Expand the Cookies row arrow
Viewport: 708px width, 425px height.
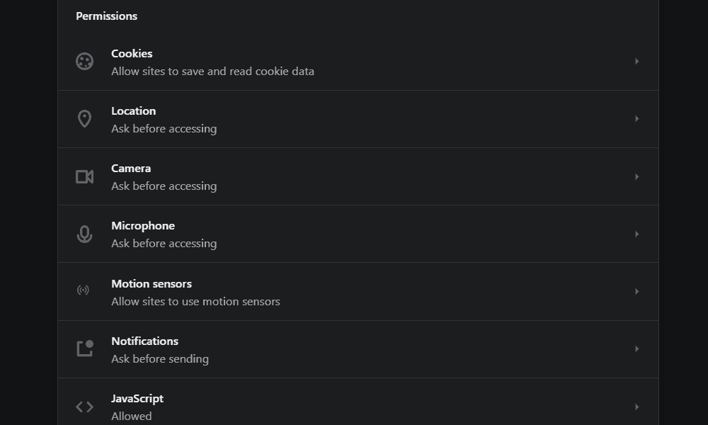click(x=637, y=62)
